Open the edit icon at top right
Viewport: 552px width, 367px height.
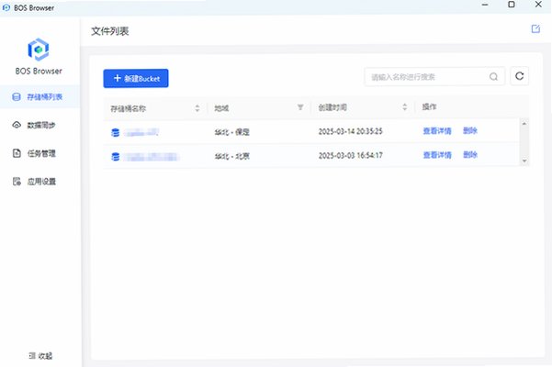point(535,28)
